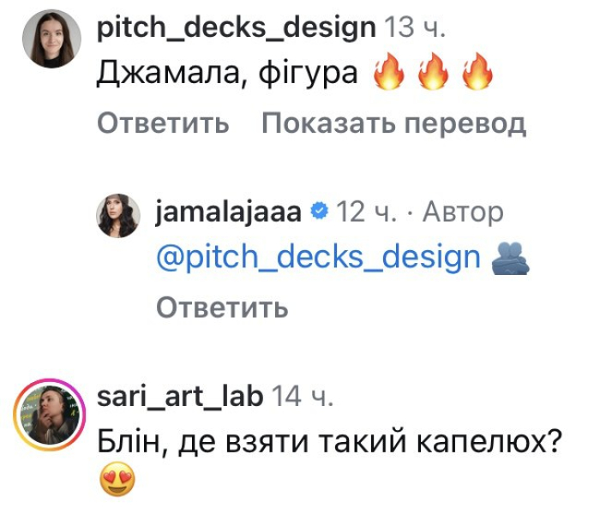This screenshot has height=514, width=612.
Task: Reply to jamalajaaa's comment
Action: pyautogui.click(x=223, y=308)
